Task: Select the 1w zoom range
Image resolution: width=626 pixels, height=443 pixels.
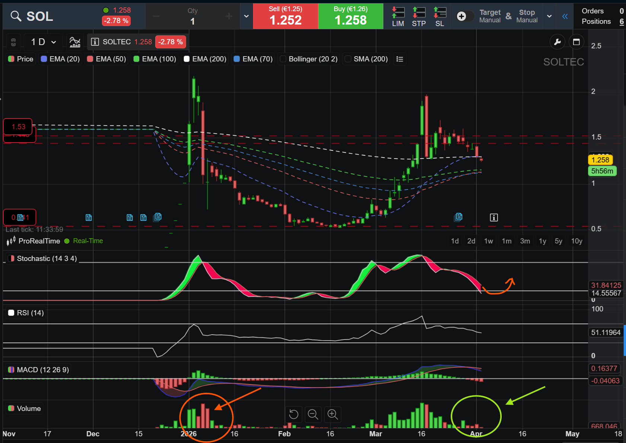Action: 489,241
